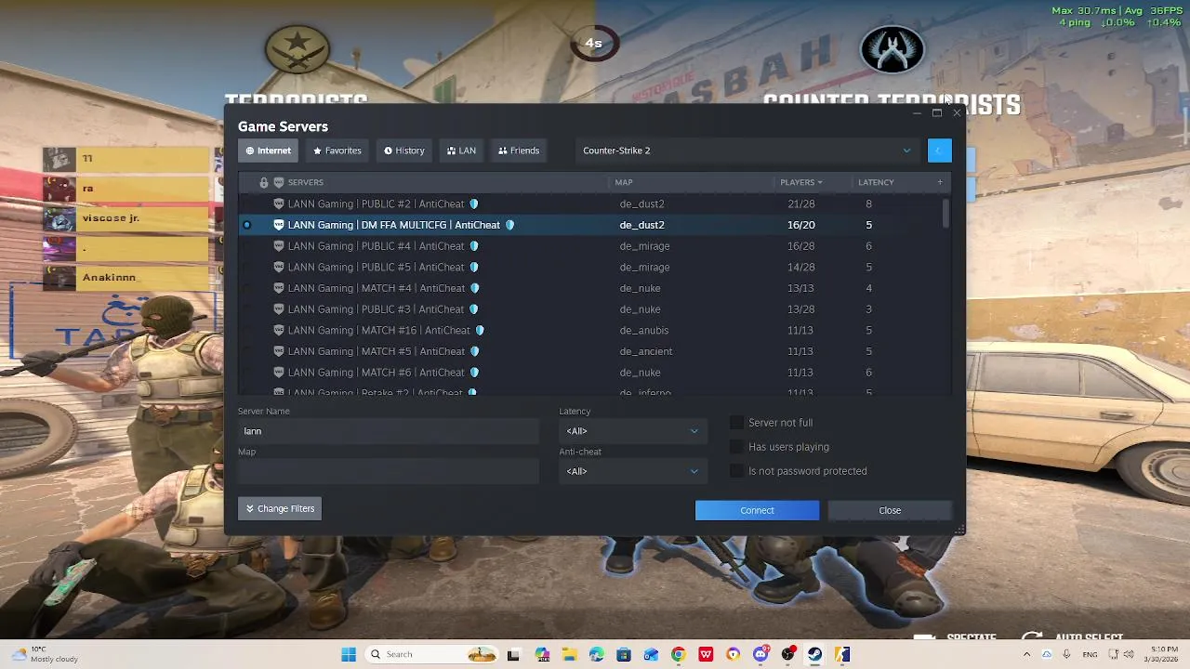Open Microsoft Edge from the taskbar

[x=596, y=654]
